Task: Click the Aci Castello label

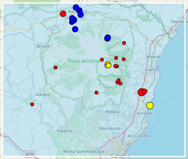Action: coord(139,136)
